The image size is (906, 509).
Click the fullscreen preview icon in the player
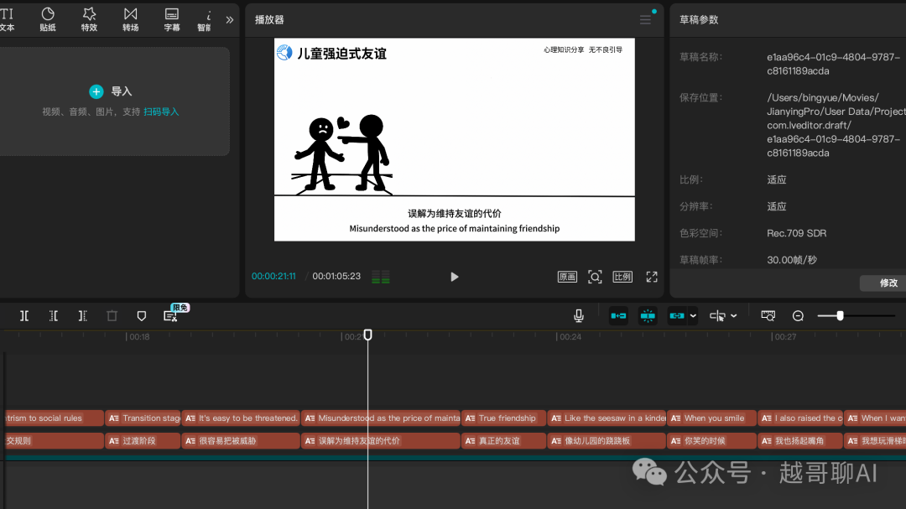(x=652, y=276)
